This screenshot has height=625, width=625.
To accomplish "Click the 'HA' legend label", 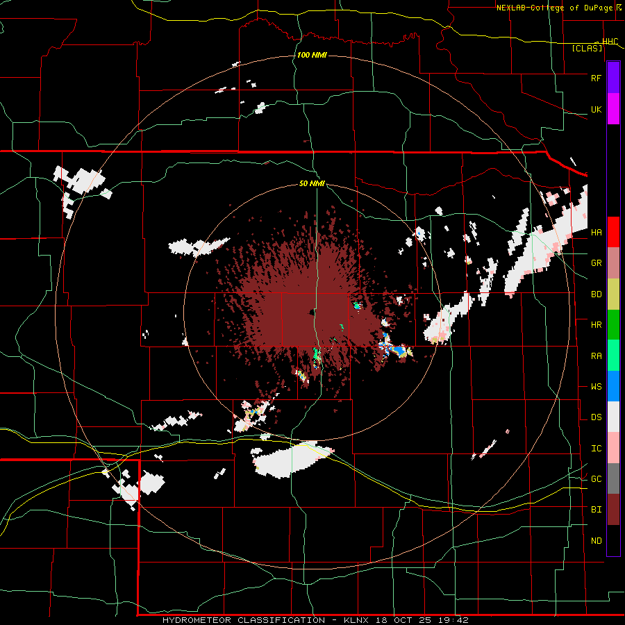I will pyautogui.click(x=596, y=233).
